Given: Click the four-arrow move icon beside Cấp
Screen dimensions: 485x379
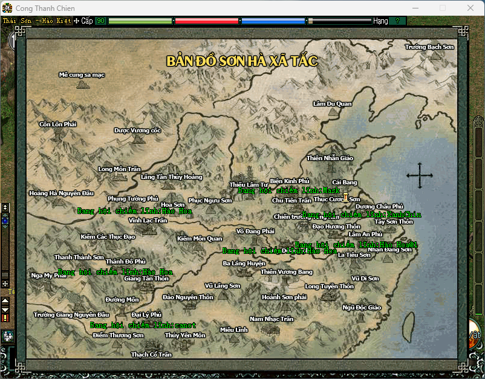Looking at the screenshot, I should tap(76, 21).
